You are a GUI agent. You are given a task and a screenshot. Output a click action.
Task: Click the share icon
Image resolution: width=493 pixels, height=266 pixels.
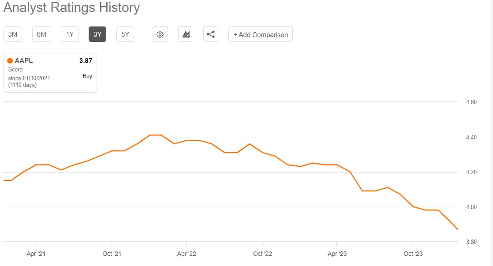211,34
